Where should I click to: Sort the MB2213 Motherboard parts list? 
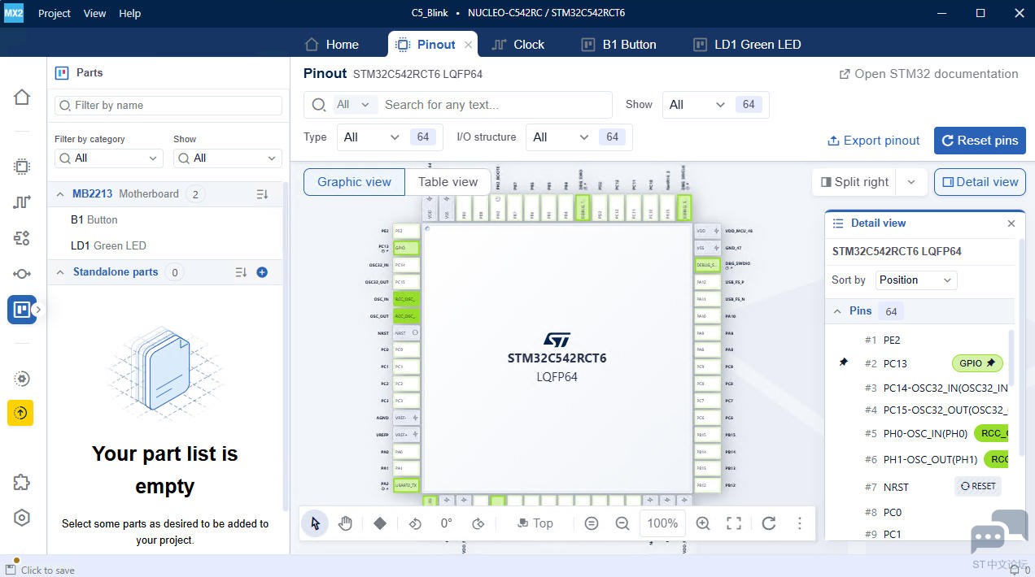[262, 194]
